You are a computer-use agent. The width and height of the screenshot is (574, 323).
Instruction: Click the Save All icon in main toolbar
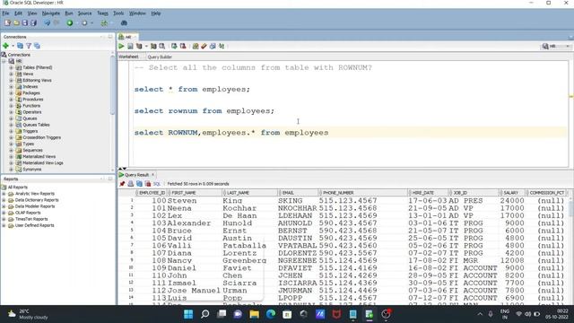click(34, 23)
